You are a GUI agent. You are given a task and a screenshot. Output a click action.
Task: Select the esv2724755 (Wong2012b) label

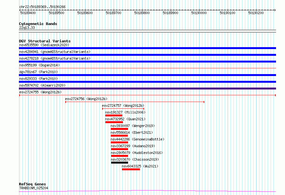coord(40,92)
